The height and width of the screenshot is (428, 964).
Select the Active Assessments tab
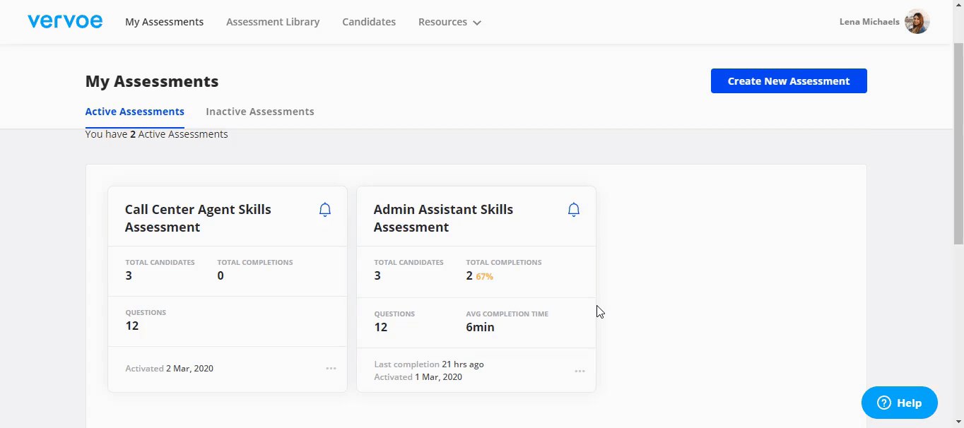(134, 112)
